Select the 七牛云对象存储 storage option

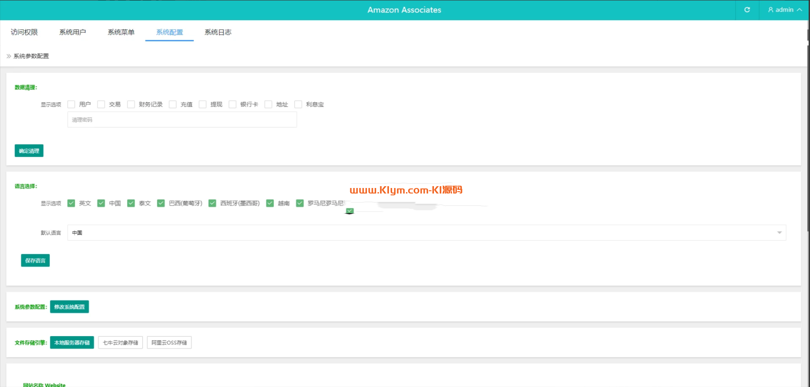[x=120, y=343]
